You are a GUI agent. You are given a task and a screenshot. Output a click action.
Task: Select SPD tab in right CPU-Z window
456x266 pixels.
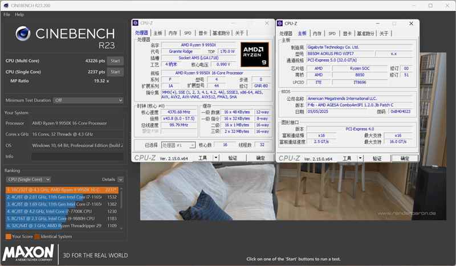[x=332, y=34]
